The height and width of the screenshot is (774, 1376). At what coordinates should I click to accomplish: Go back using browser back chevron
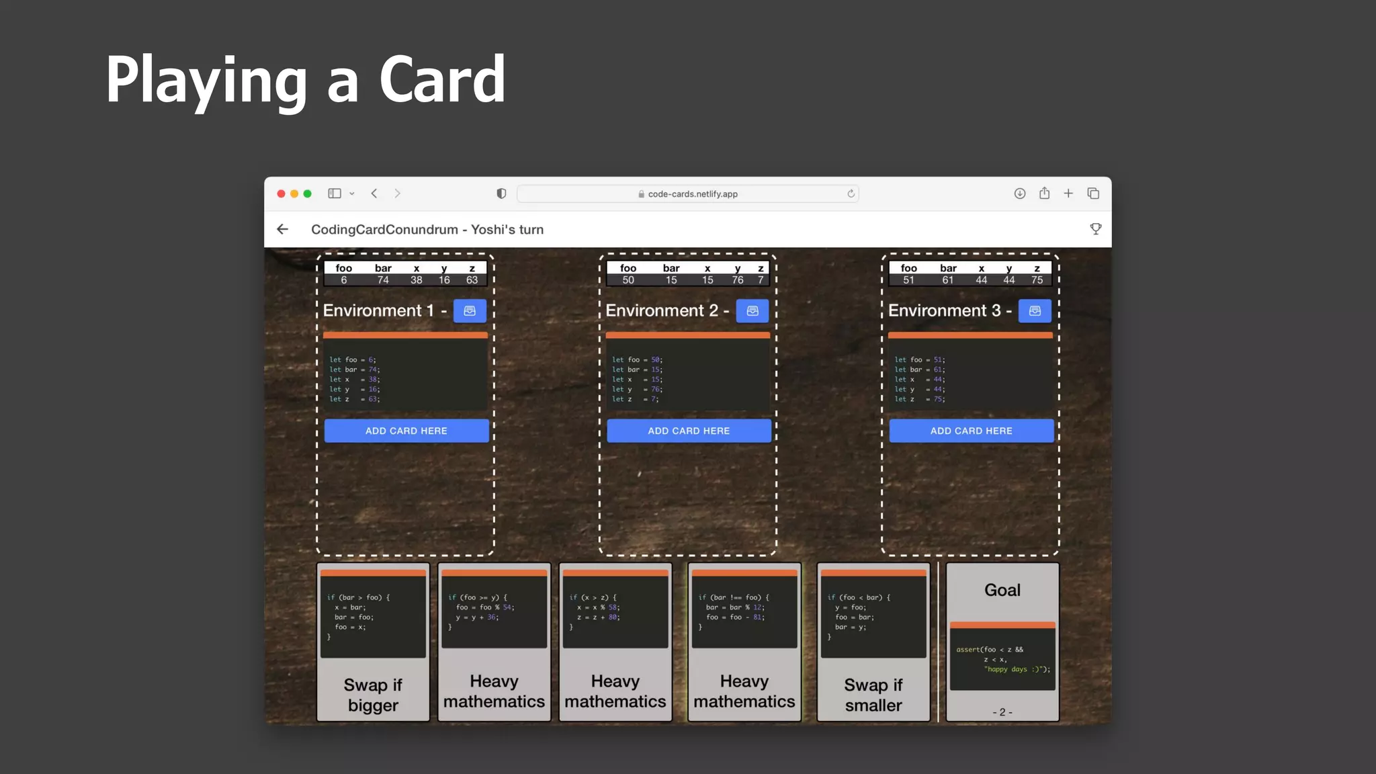[x=374, y=193]
